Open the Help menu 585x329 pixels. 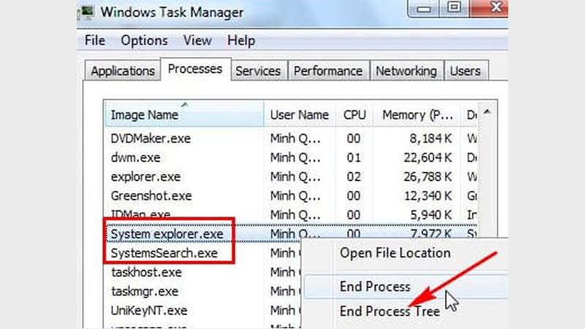tap(241, 41)
